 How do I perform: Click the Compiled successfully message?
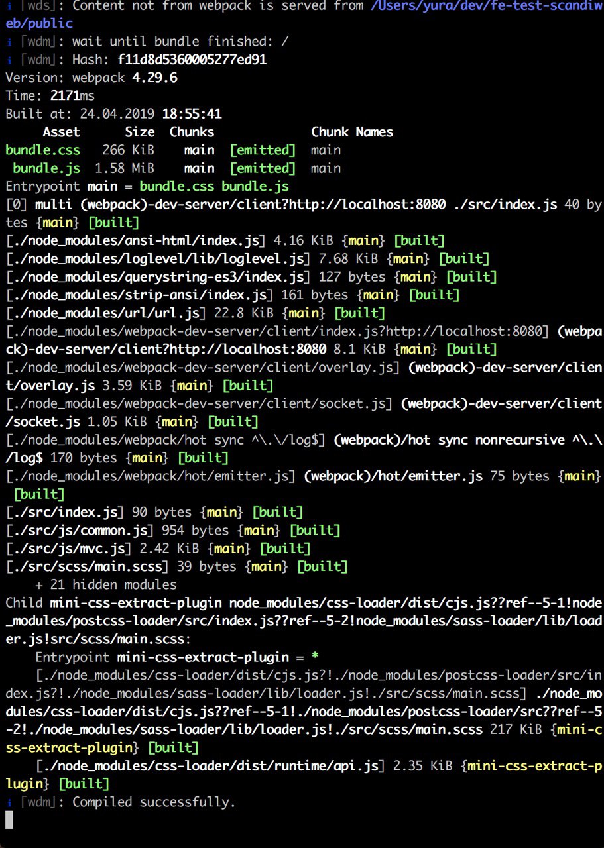tap(154, 802)
